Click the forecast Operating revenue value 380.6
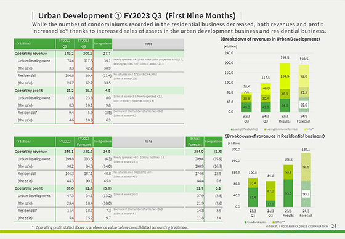 coord(88,152)
